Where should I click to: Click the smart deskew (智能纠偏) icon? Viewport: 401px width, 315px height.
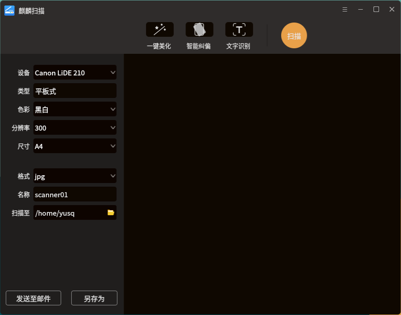click(199, 29)
